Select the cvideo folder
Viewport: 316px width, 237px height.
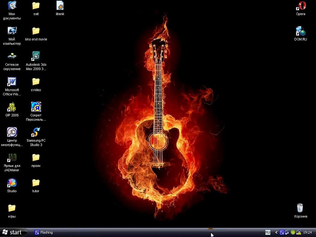coord(36,85)
